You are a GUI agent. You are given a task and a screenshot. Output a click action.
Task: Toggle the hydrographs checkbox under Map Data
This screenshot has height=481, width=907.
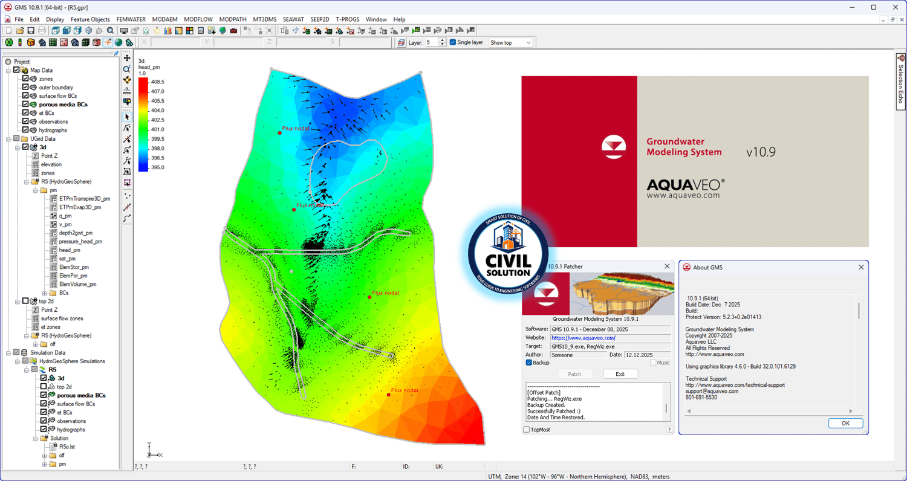coord(25,130)
